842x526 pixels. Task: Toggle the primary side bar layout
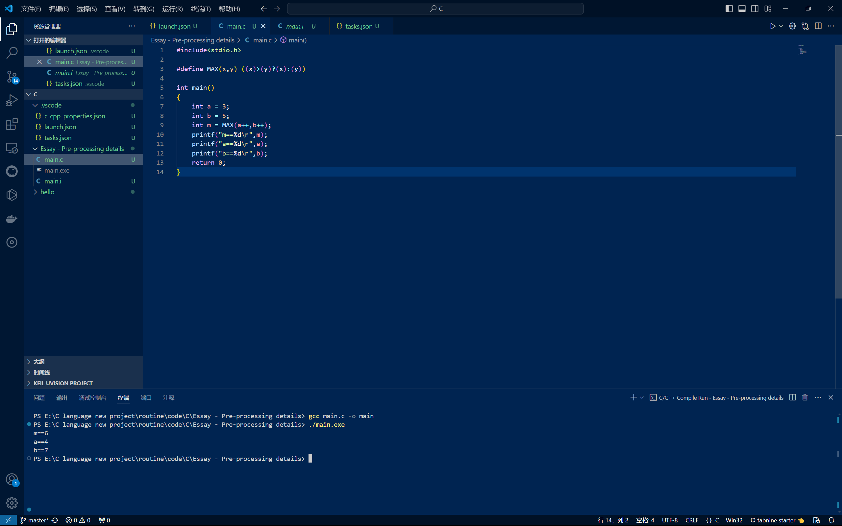point(729,9)
